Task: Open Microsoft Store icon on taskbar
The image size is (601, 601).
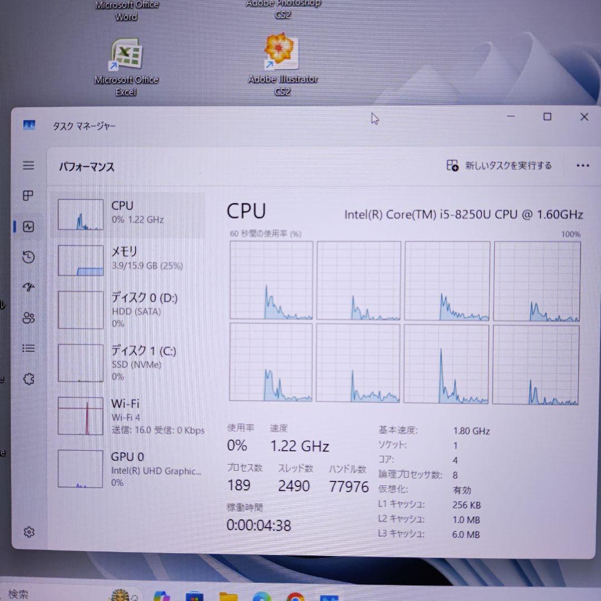Action: pos(195,597)
